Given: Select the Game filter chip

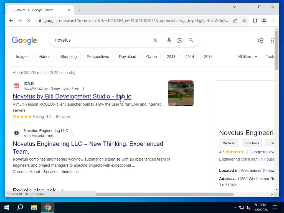Looking at the screenshot, I should point(151,57).
